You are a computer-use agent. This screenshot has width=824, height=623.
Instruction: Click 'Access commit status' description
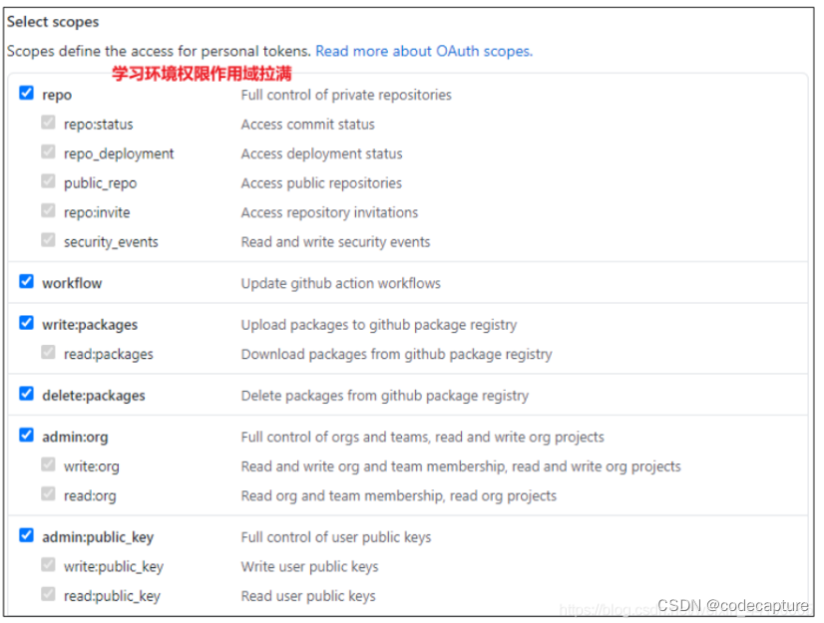(x=308, y=125)
